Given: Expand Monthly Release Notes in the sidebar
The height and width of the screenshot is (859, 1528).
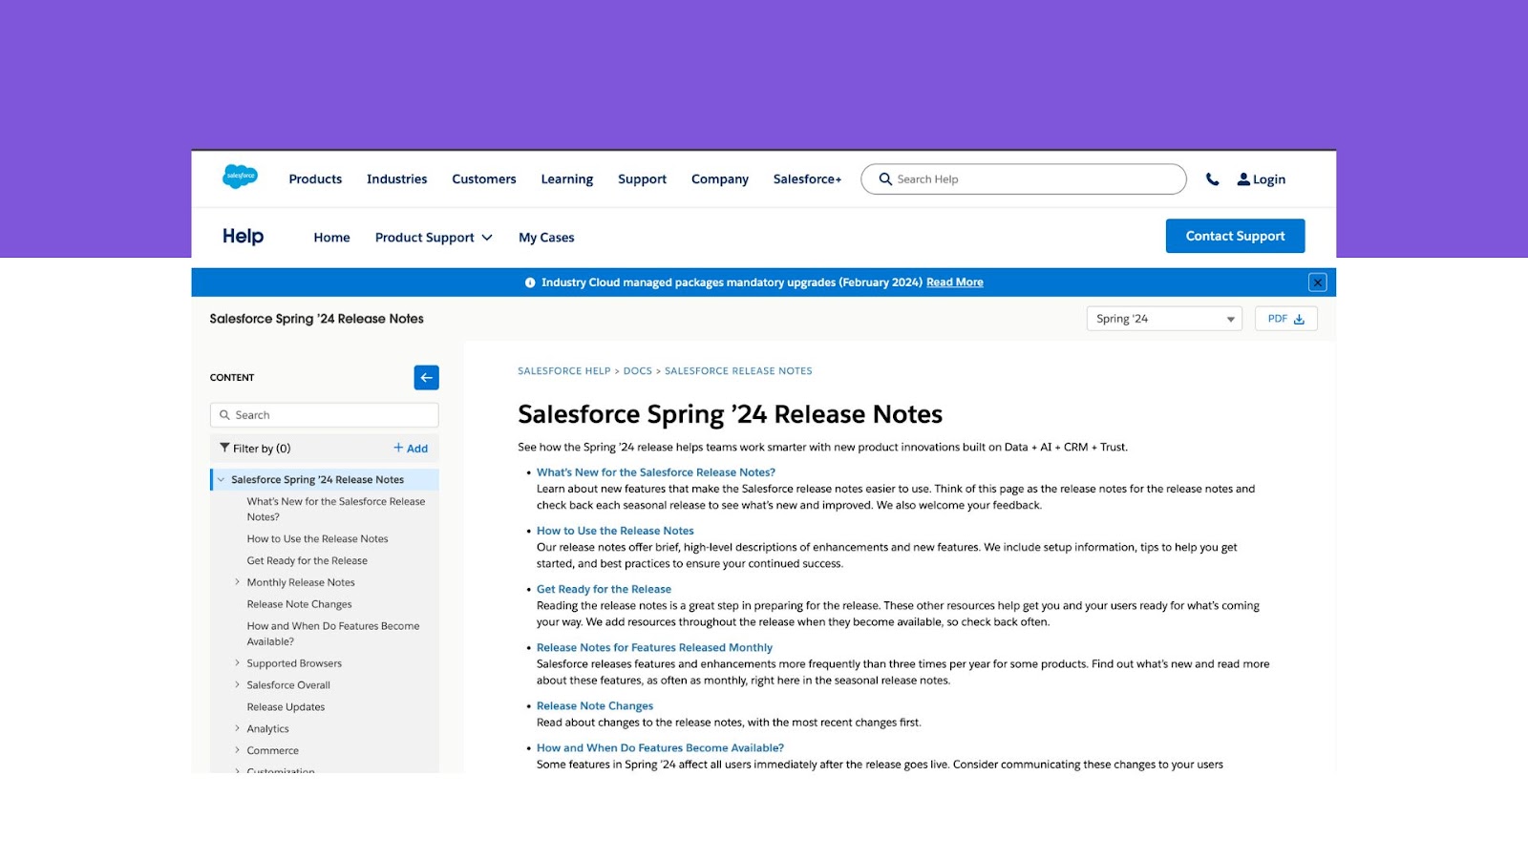Looking at the screenshot, I should pyautogui.click(x=237, y=581).
